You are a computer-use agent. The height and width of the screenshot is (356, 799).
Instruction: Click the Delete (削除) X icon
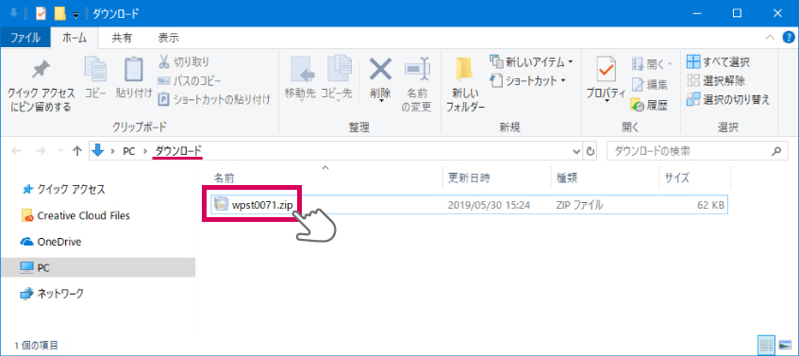click(380, 70)
